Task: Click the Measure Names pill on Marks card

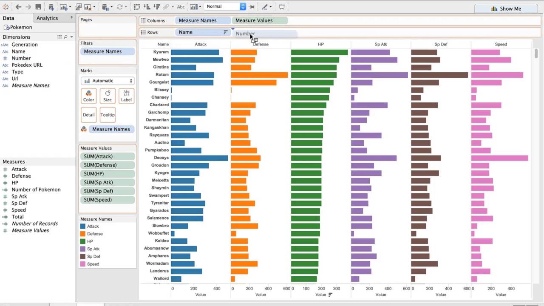Action: (x=112, y=129)
